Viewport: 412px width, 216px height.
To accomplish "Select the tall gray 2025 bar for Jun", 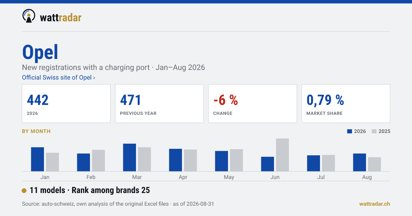I will click(283, 155).
